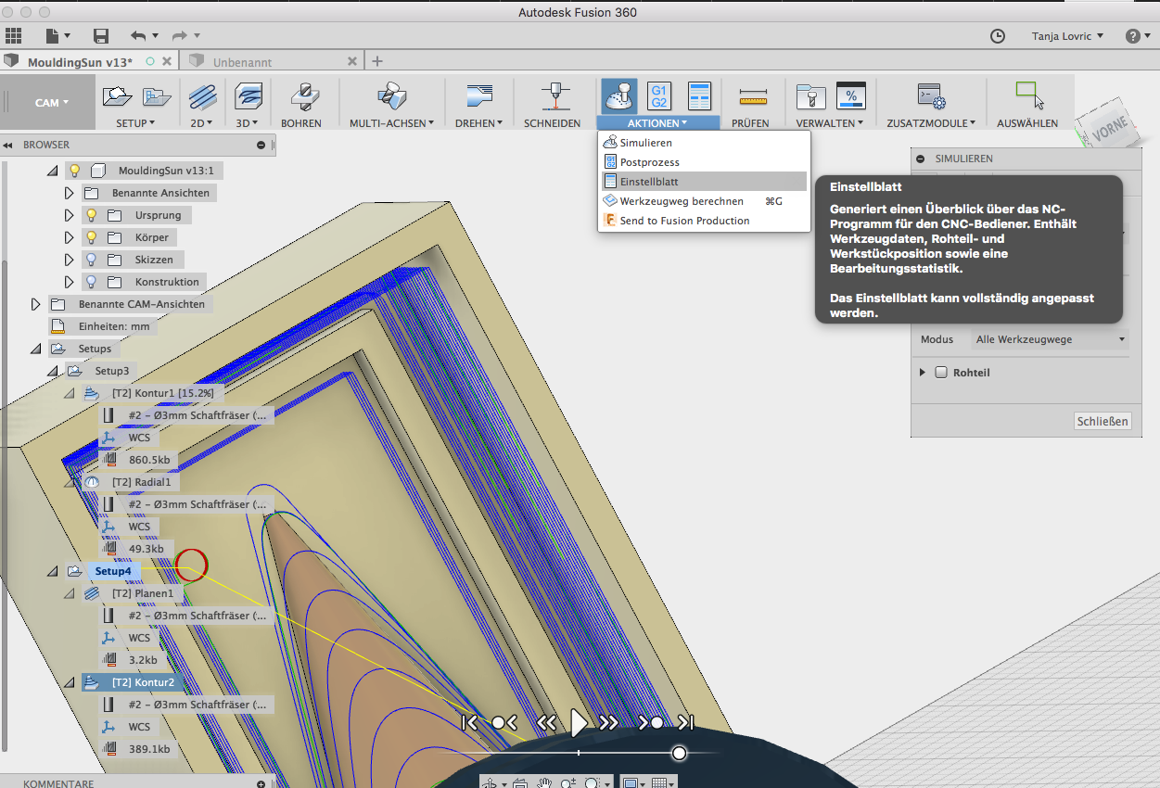The image size is (1160, 788).
Task: Undo the last action
Action: 138,36
